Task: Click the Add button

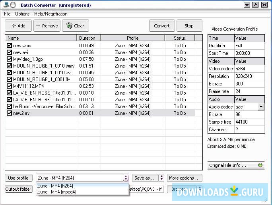Action: [18, 26]
